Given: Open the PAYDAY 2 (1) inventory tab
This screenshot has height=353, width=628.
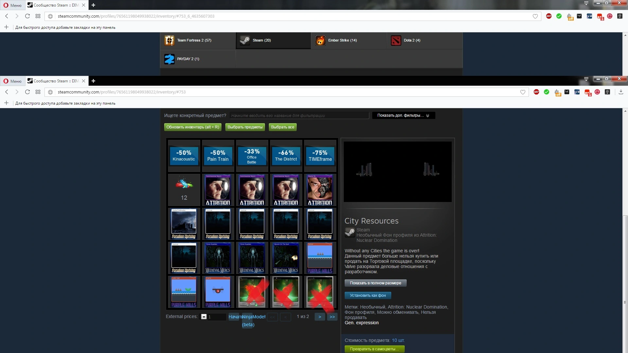Looking at the screenshot, I should pyautogui.click(x=198, y=59).
